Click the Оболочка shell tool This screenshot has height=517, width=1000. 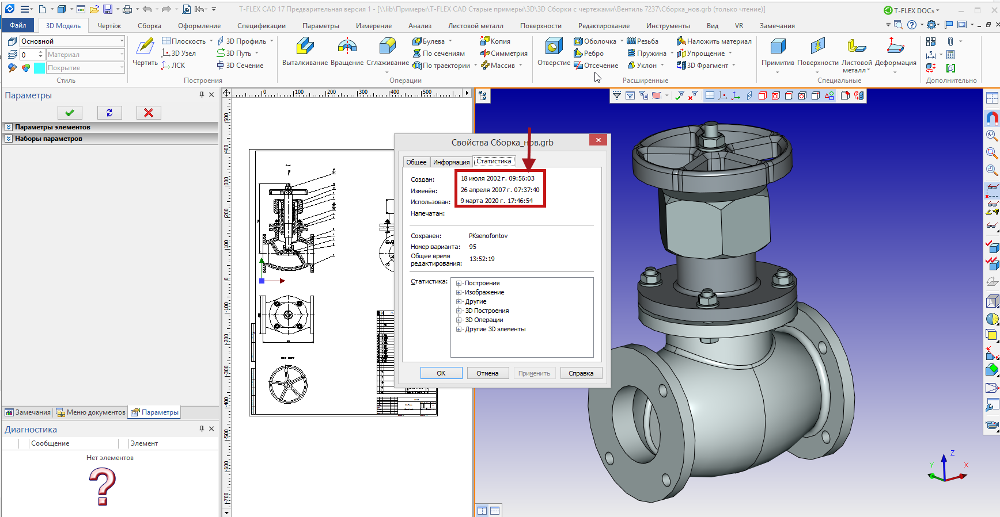pos(595,41)
